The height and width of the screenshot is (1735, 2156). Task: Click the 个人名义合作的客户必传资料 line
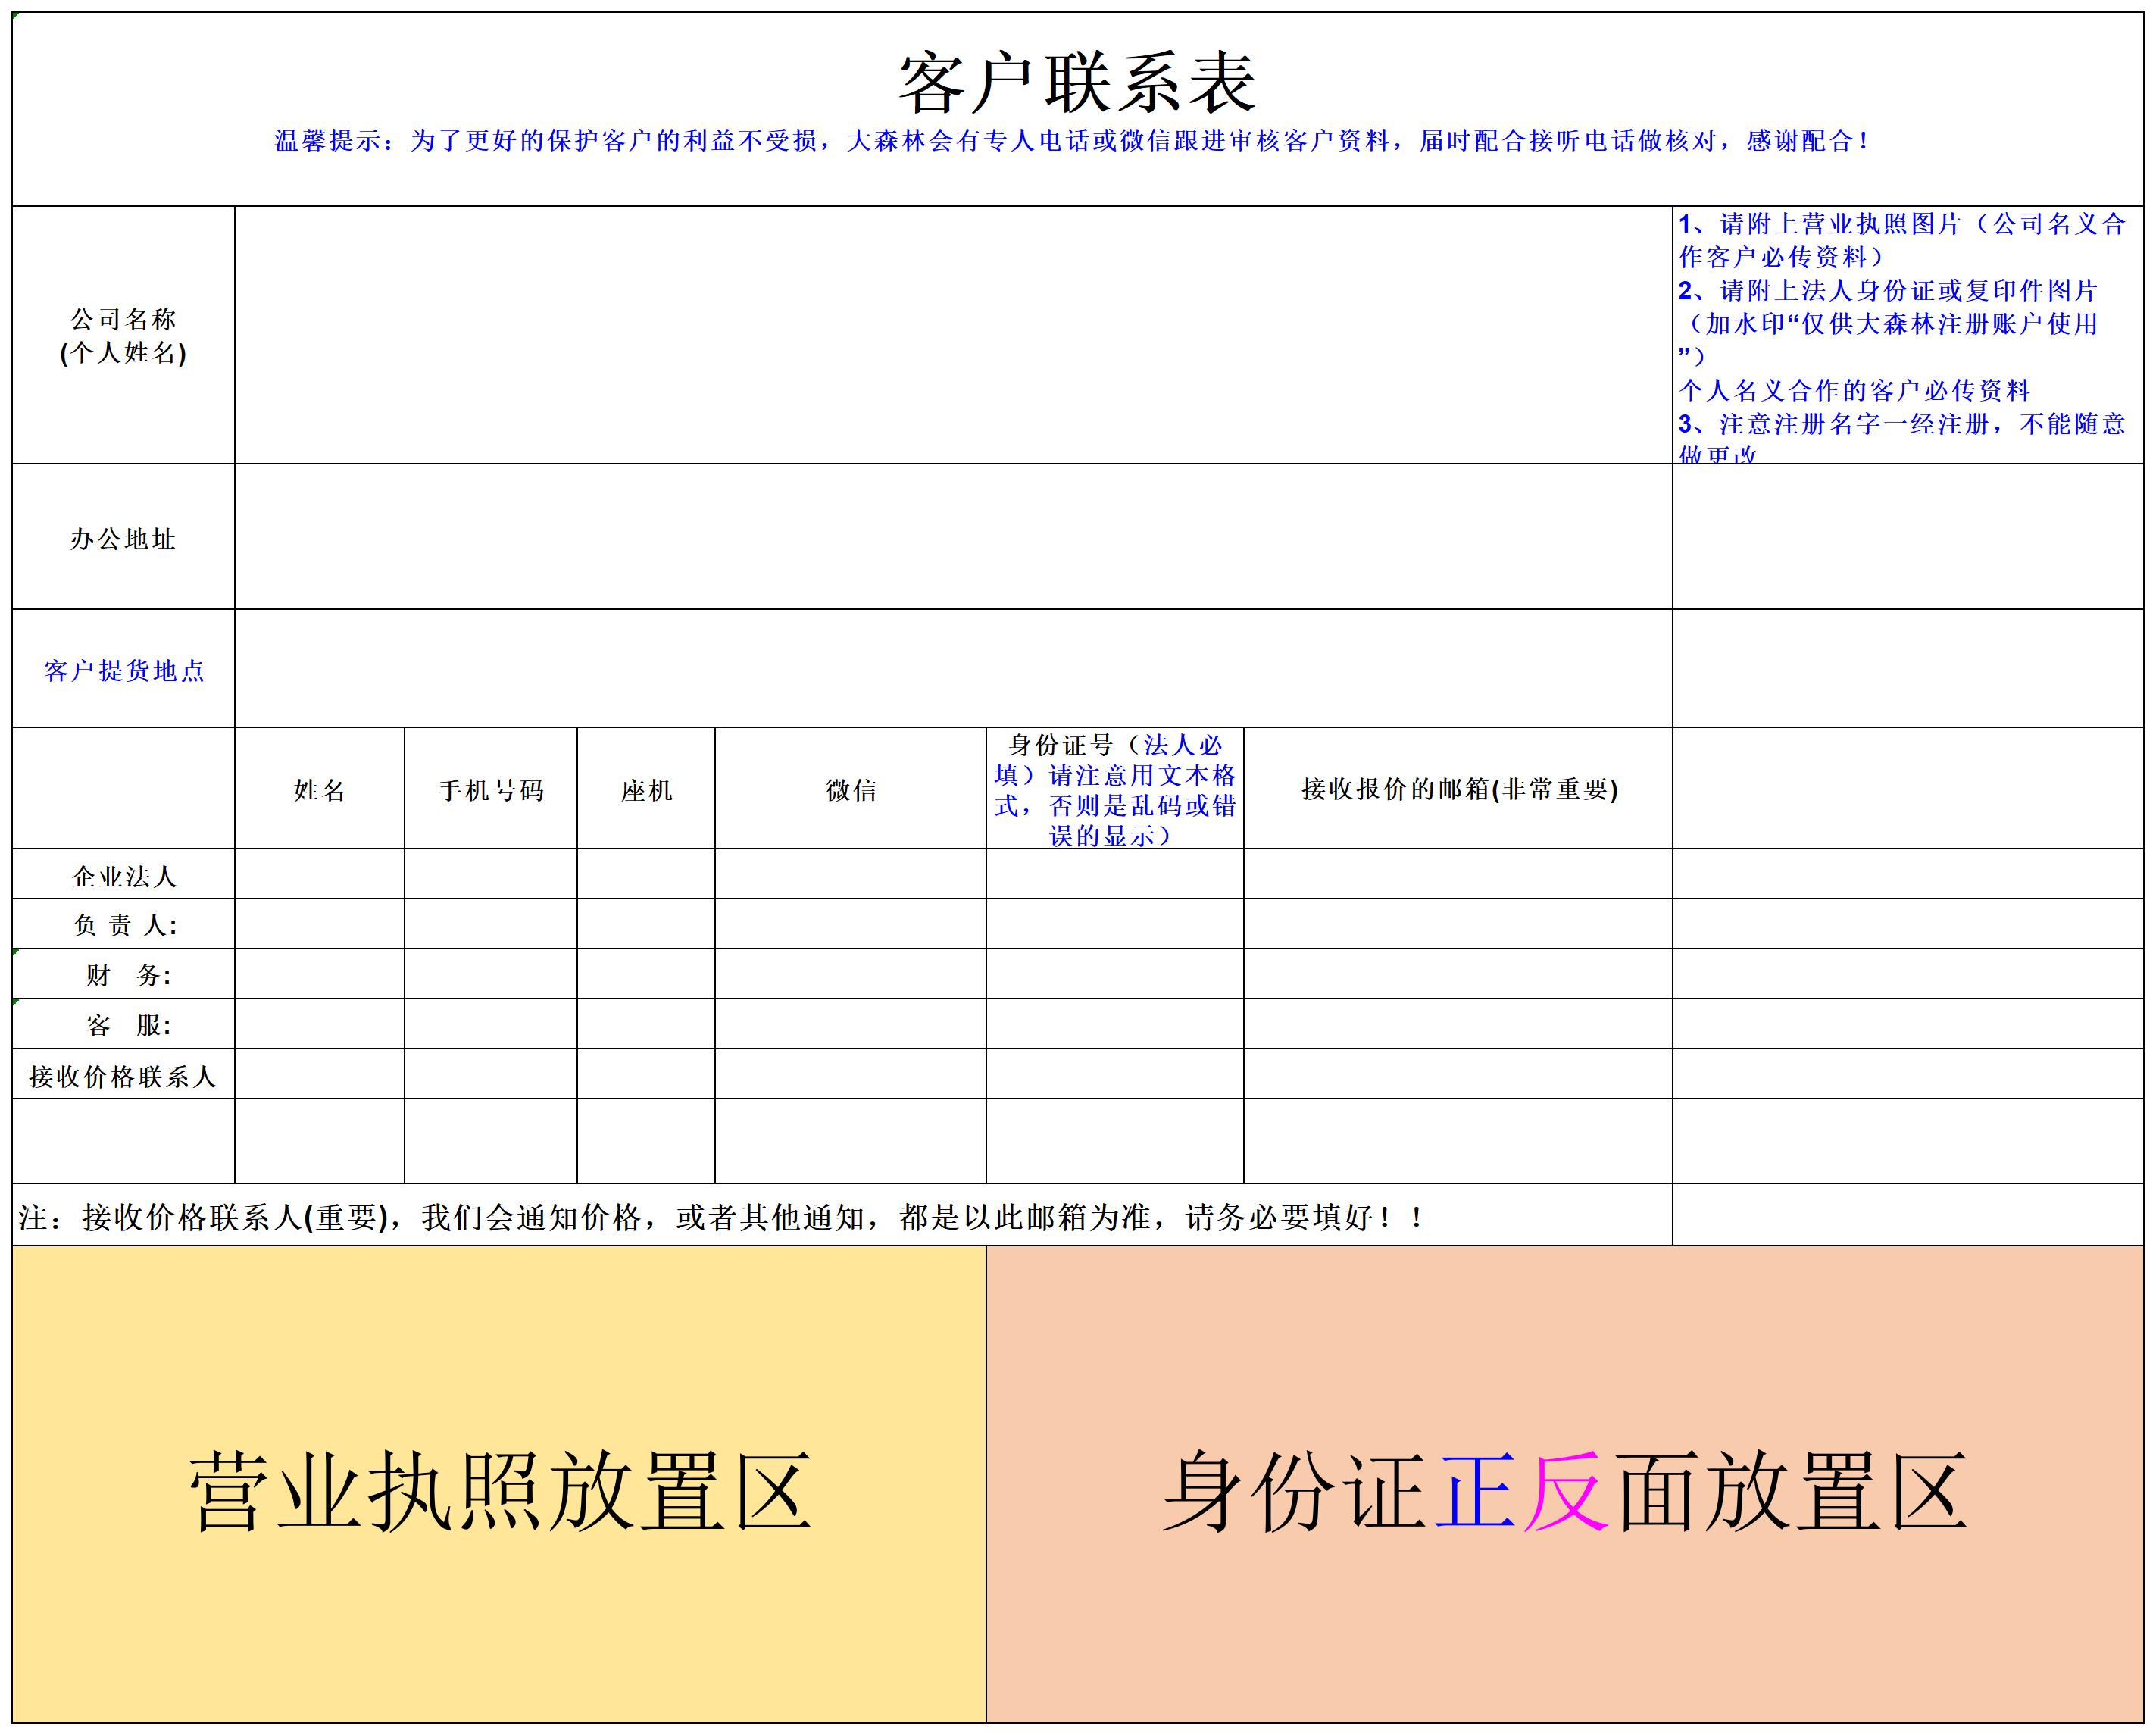[x=1854, y=390]
